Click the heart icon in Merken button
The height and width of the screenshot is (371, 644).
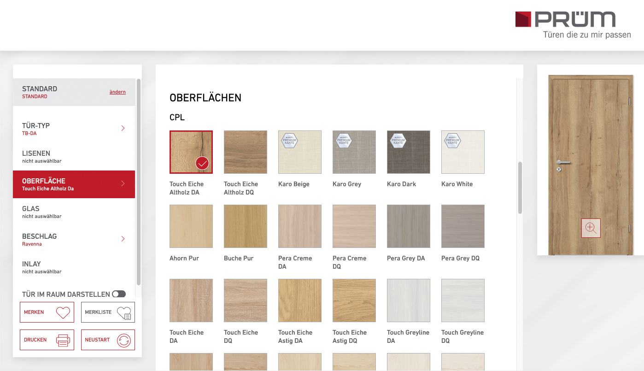pyautogui.click(x=63, y=313)
